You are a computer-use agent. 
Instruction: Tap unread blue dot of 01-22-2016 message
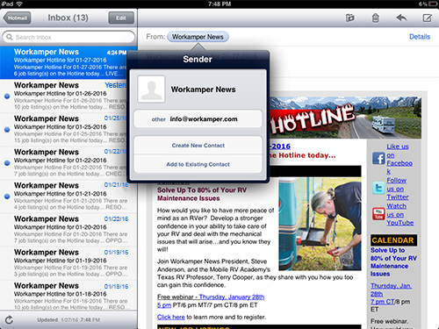7,163
